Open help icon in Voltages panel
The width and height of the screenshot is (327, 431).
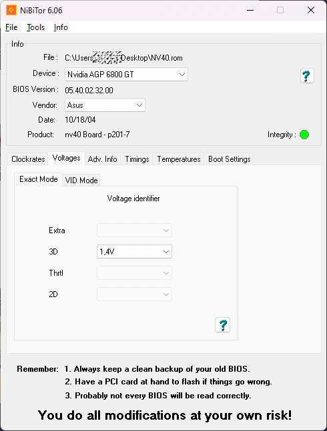click(x=222, y=325)
